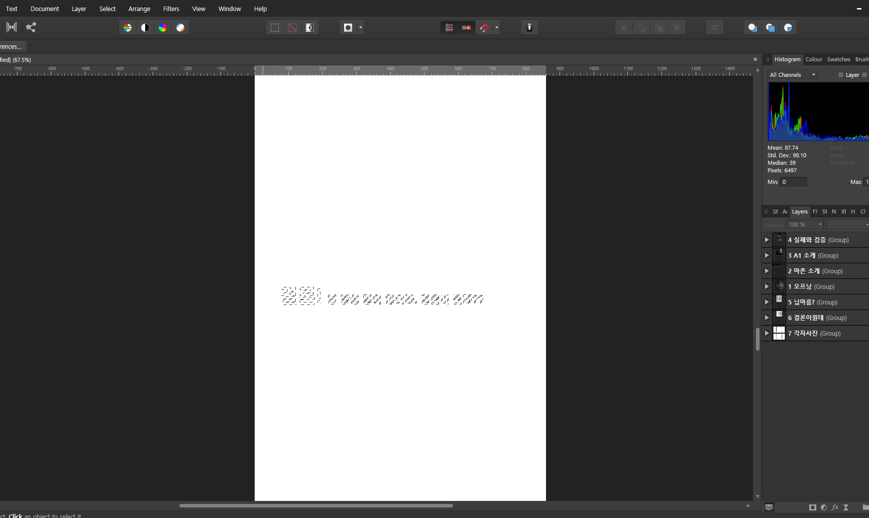
Task: Open the Arrange menu
Action: tap(139, 9)
